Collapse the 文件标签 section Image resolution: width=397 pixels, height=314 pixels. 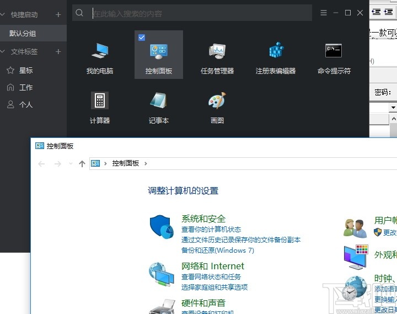(3, 51)
